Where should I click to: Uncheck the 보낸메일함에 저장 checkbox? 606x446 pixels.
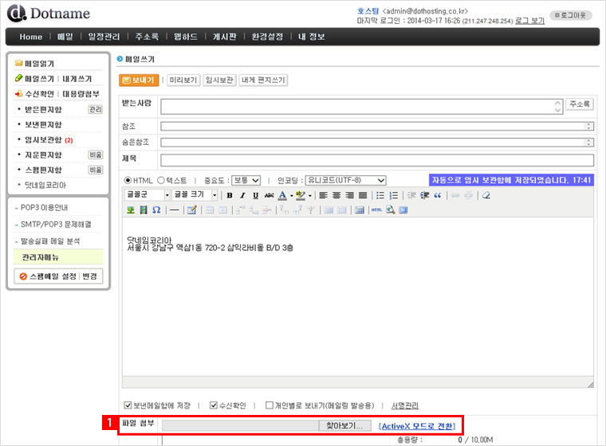click(128, 405)
